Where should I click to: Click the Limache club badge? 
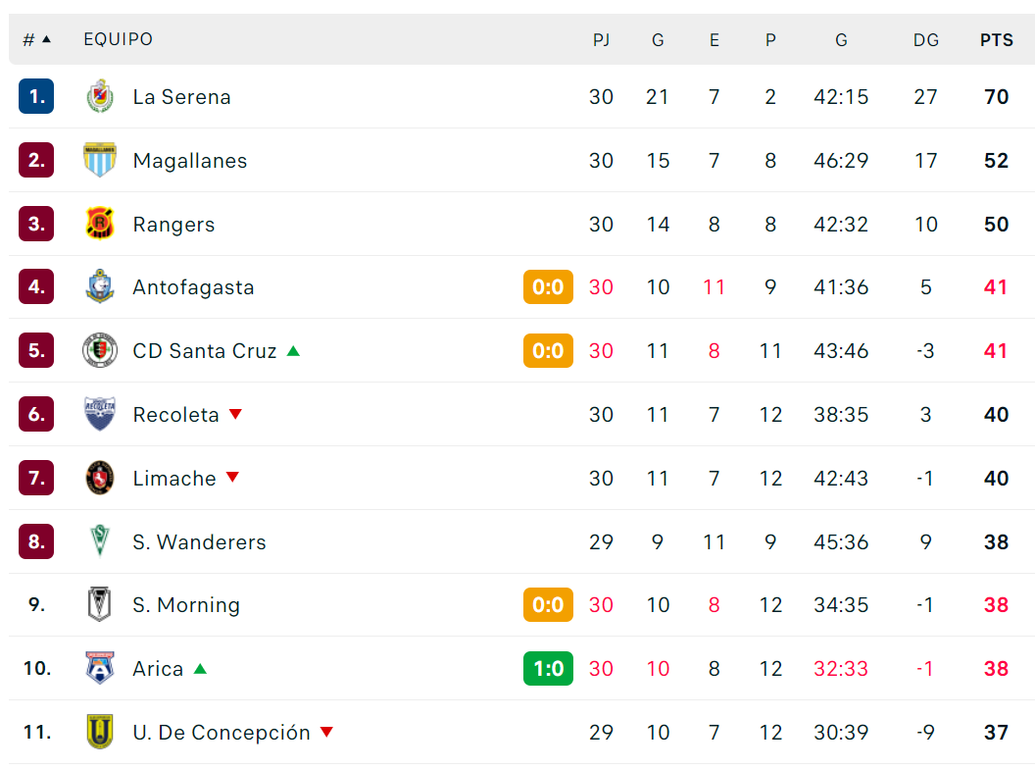(100, 478)
